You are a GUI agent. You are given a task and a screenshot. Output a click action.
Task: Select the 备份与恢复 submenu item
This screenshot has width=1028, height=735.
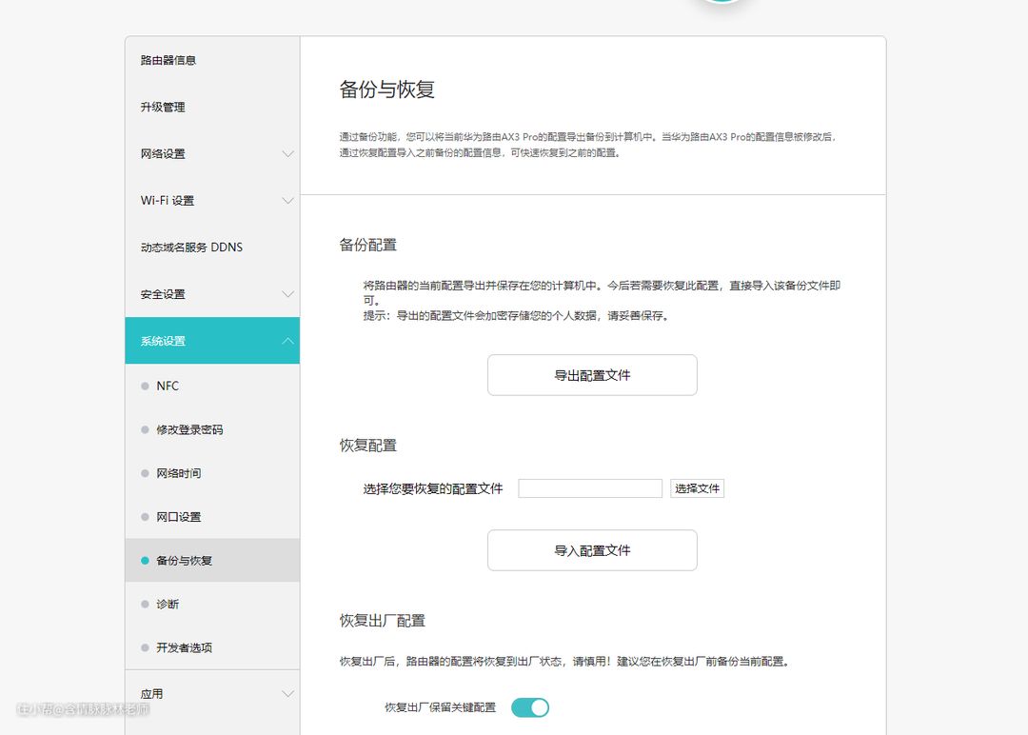(x=184, y=561)
